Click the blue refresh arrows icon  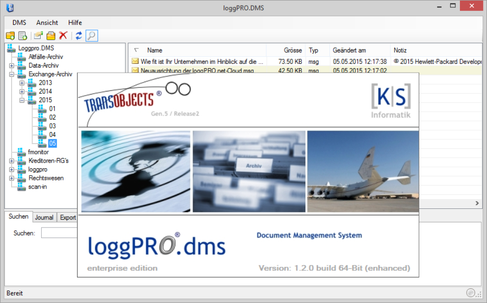tap(79, 36)
